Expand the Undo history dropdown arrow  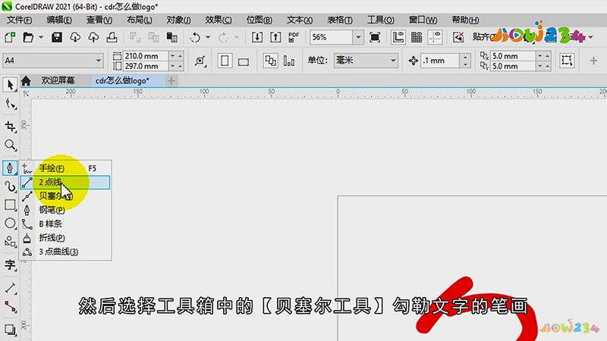click(x=208, y=37)
